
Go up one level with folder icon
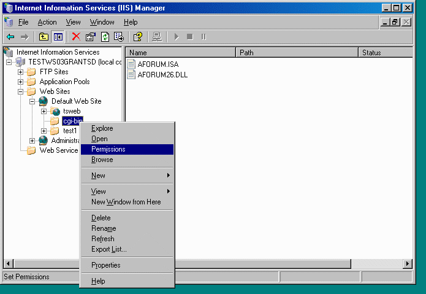pyautogui.click(x=44, y=37)
